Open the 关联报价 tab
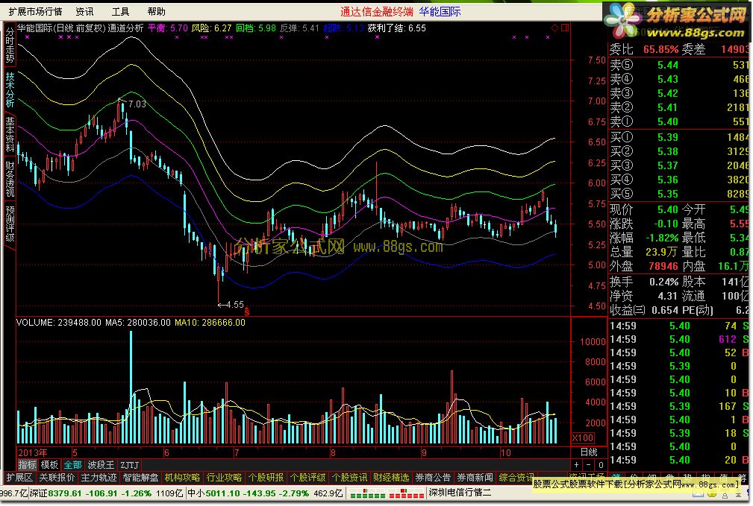 tap(57, 478)
